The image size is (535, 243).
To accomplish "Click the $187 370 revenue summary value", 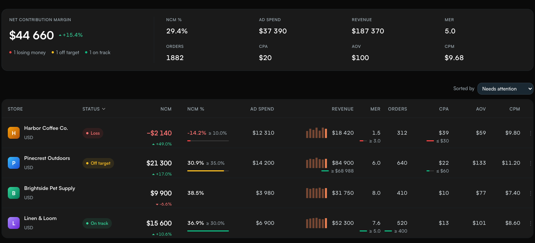I will [368, 31].
